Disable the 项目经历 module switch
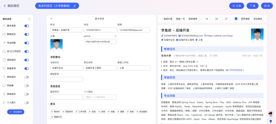Screen dimensions: 276x124 click(x=27, y=60)
